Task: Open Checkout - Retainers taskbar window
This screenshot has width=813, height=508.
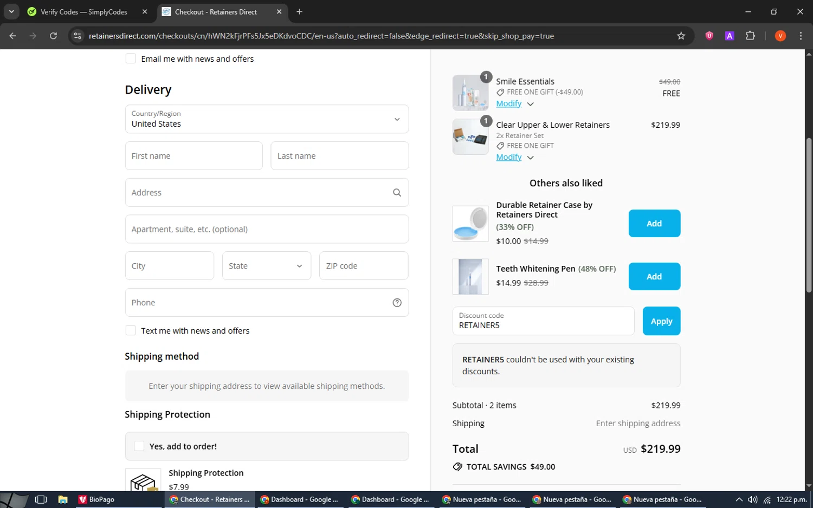Action: 209,499
